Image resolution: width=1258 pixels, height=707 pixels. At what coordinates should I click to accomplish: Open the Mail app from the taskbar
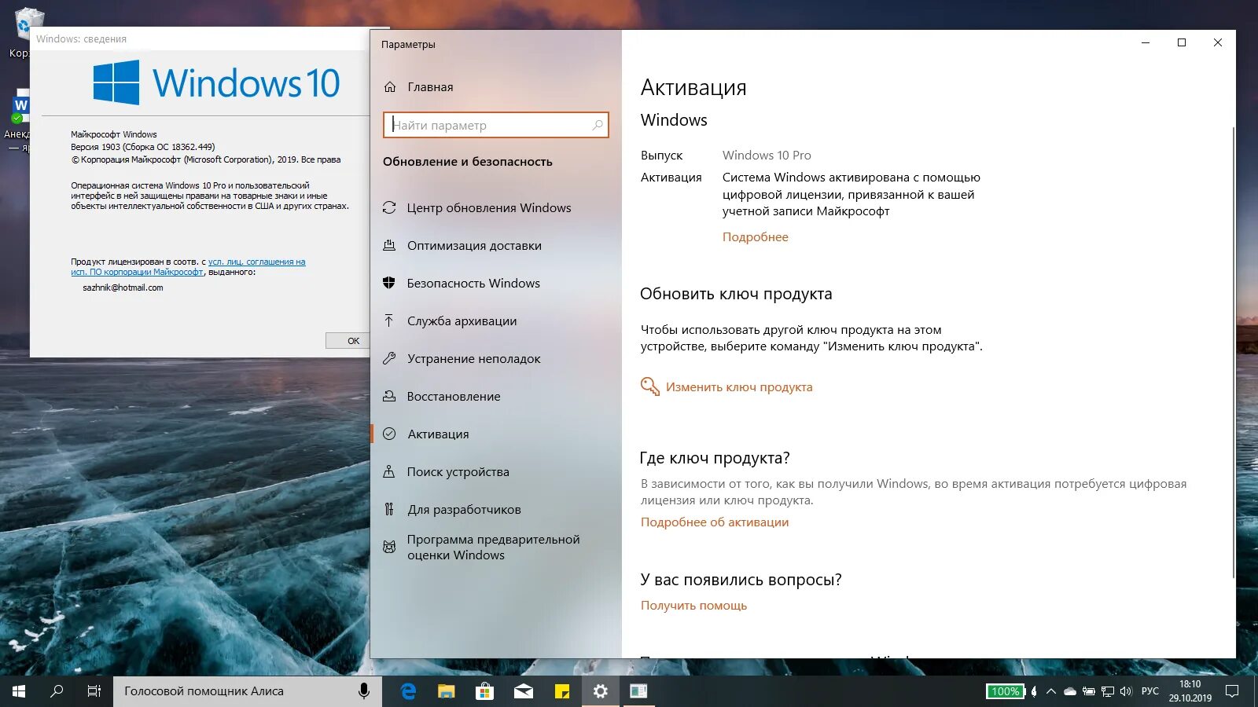(x=524, y=691)
